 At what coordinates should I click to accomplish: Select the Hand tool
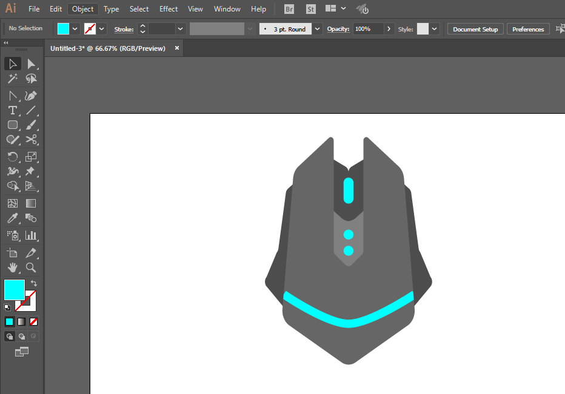[13, 268]
